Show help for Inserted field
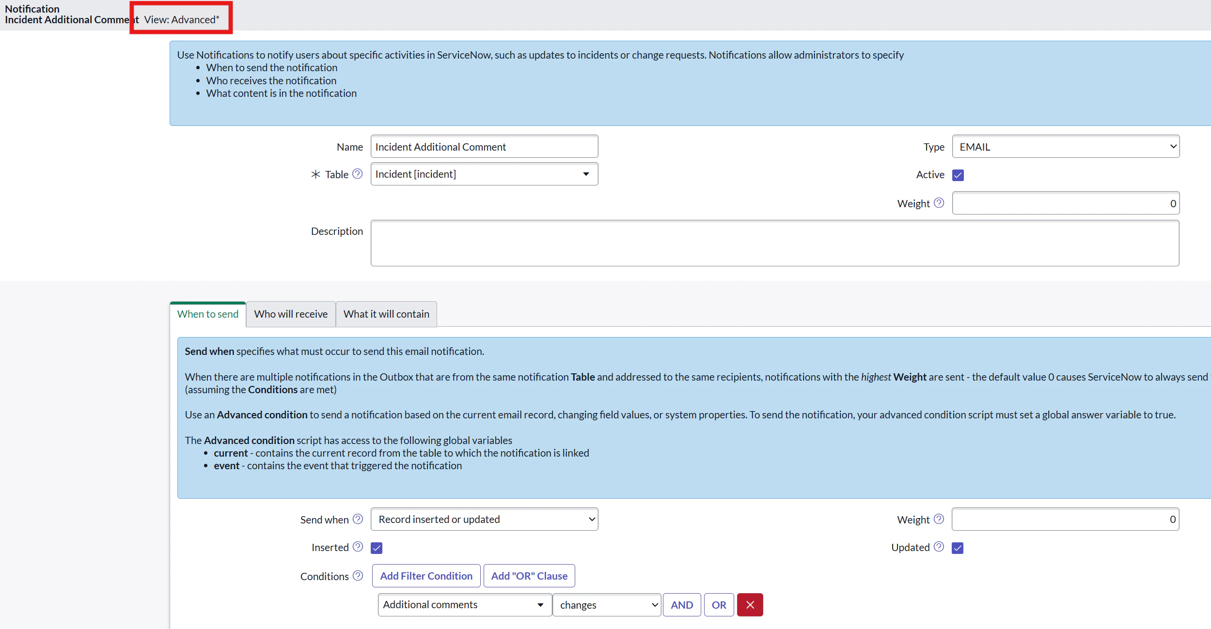Image resolution: width=1211 pixels, height=629 pixels. (x=358, y=547)
